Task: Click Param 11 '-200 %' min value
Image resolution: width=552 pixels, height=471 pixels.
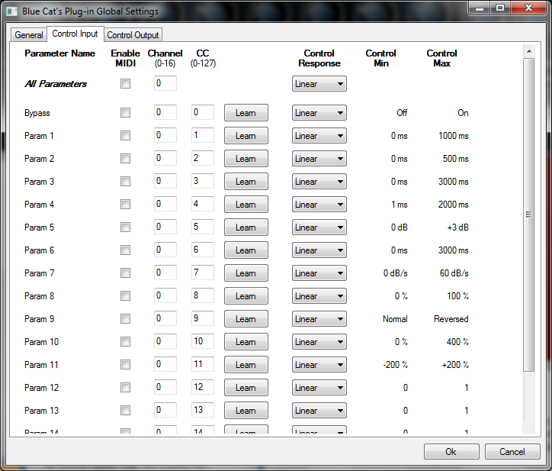Action: point(396,365)
